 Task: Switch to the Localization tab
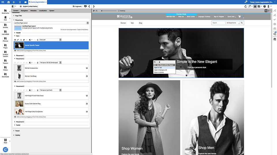coord(43,11)
